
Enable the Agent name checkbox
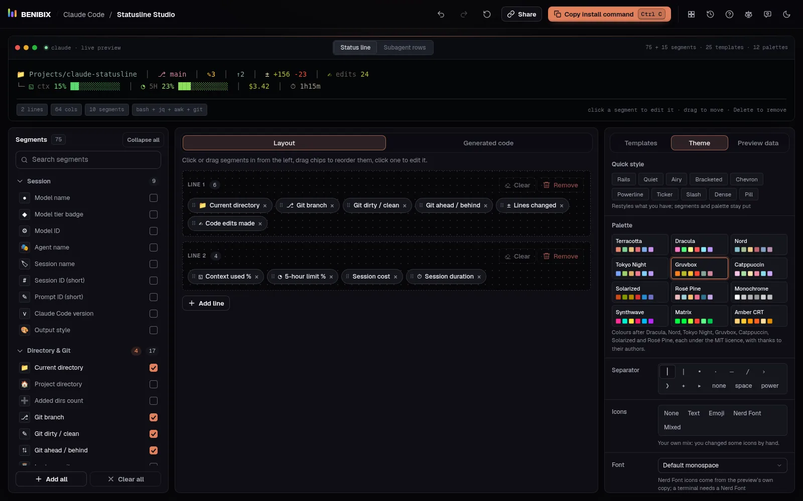[x=154, y=247]
